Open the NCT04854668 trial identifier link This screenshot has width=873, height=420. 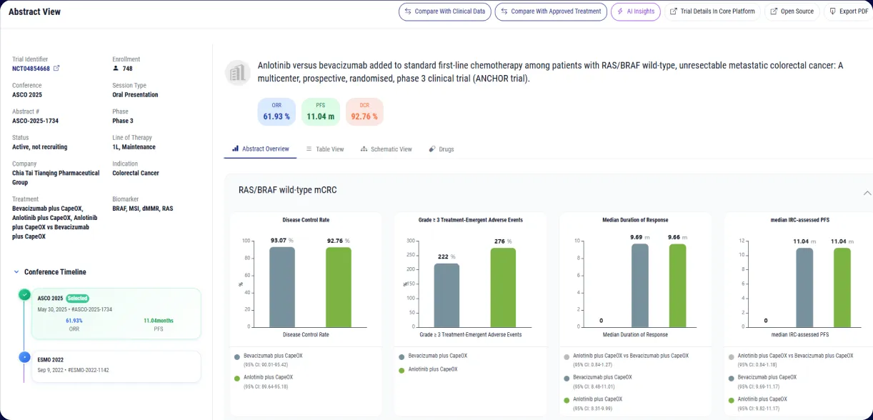click(x=31, y=69)
